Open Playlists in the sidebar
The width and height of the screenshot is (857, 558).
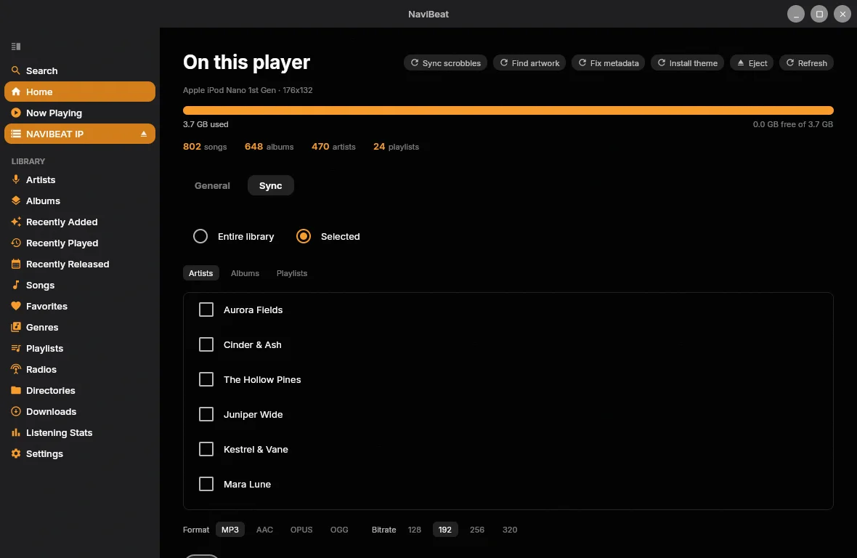pyautogui.click(x=80, y=348)
